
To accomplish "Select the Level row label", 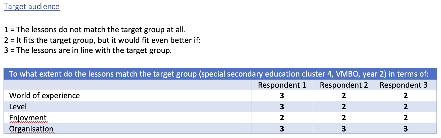I will [x=18, y=107].
